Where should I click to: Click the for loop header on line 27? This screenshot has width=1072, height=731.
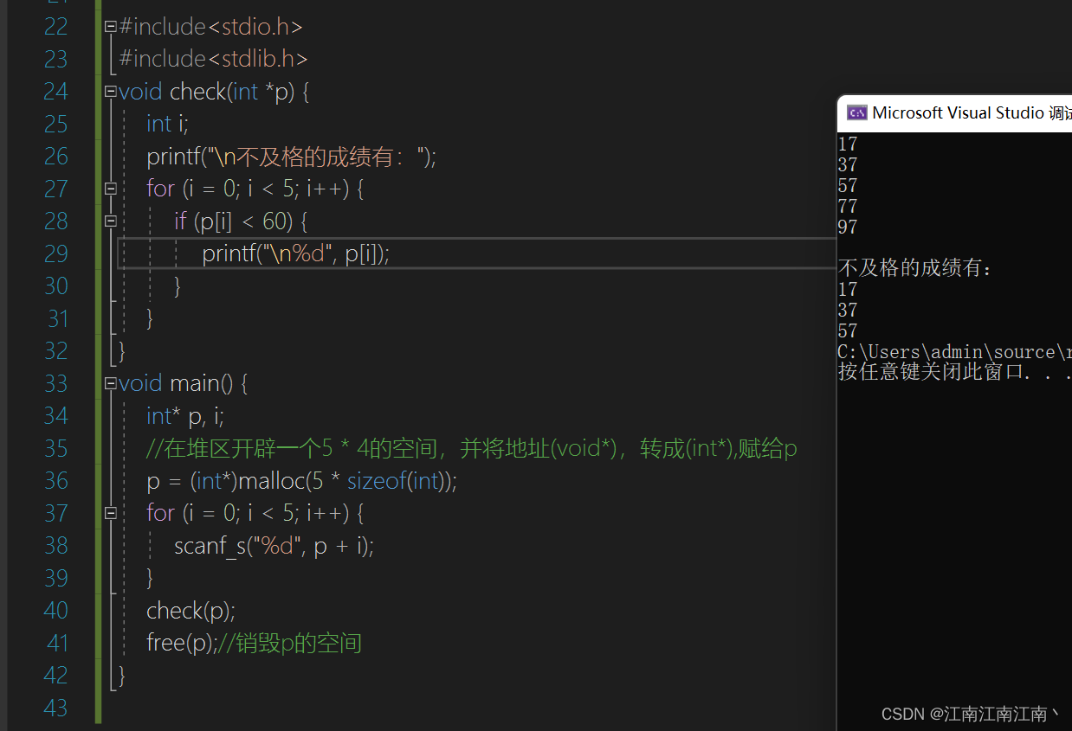tap(255, 189)
